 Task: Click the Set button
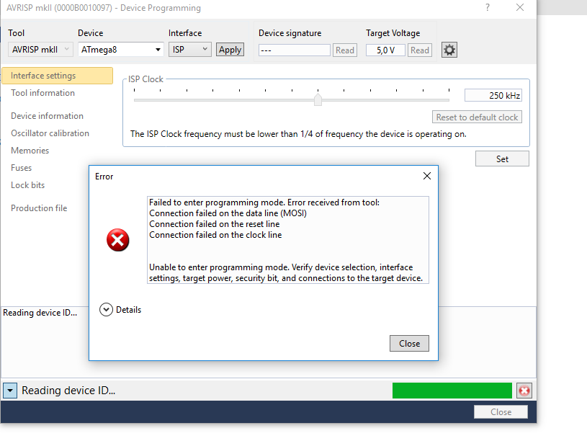pos(502,159)
